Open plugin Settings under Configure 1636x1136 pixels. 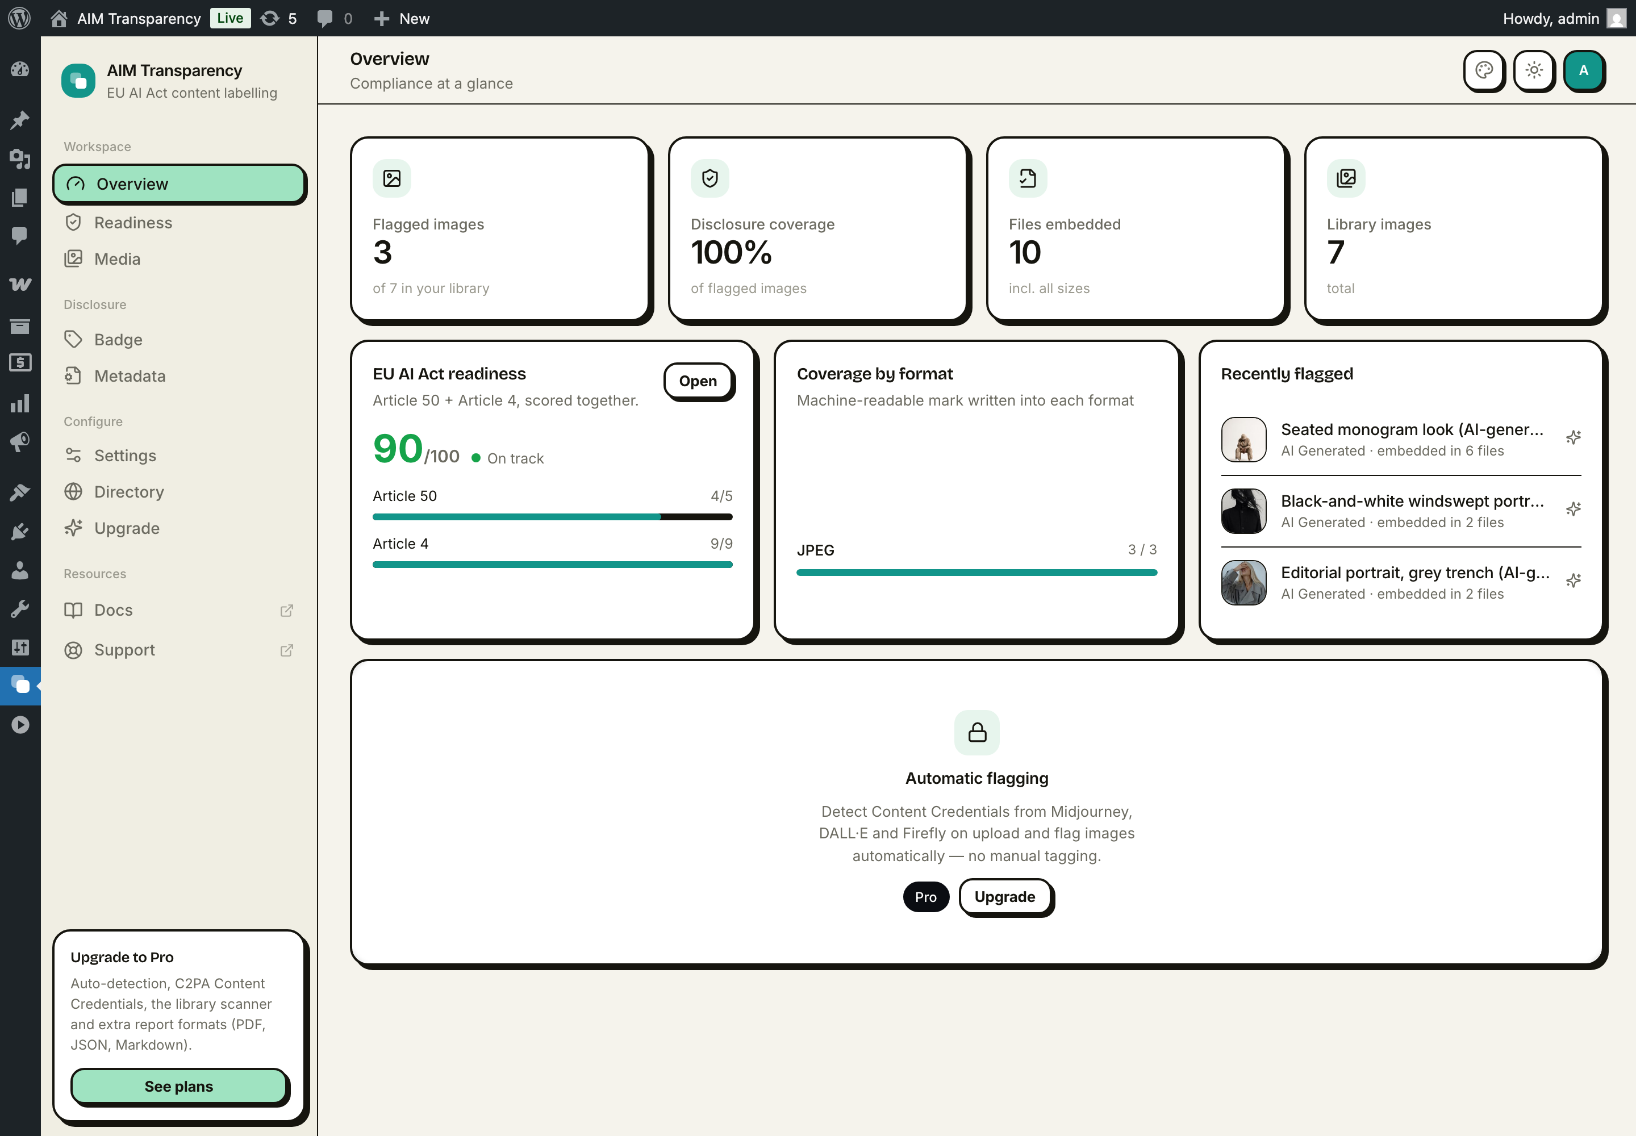tap(179, 456)
